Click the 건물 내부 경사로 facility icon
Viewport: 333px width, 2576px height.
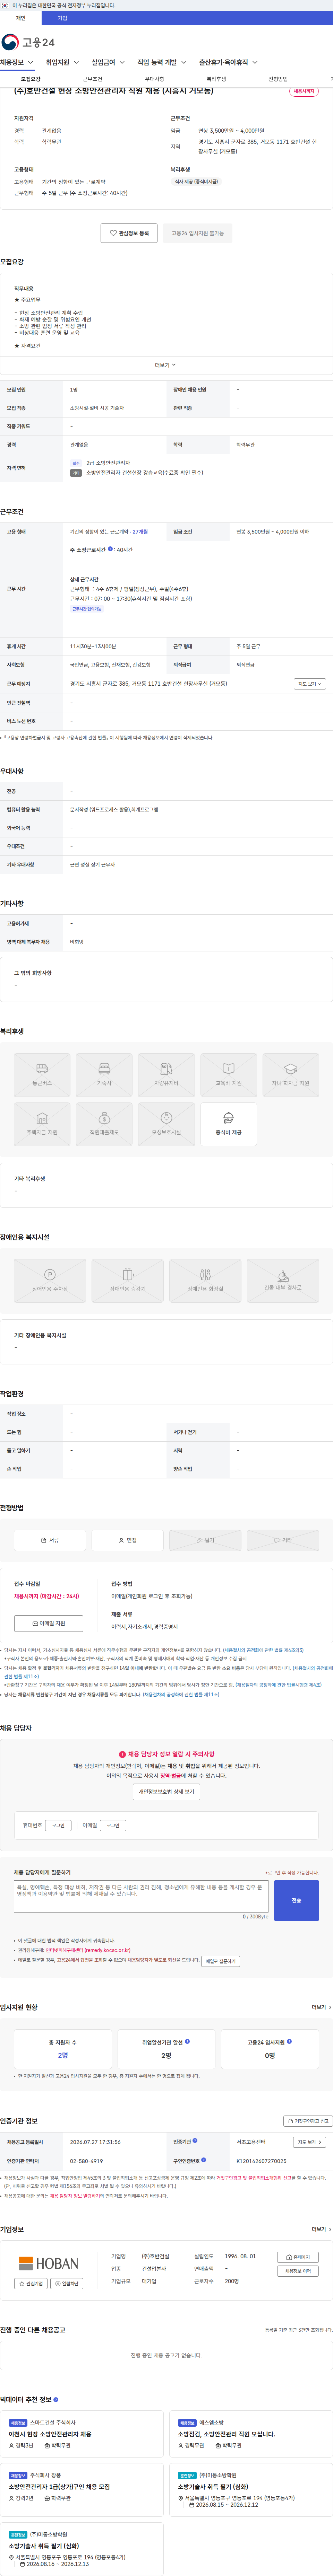283,1280
